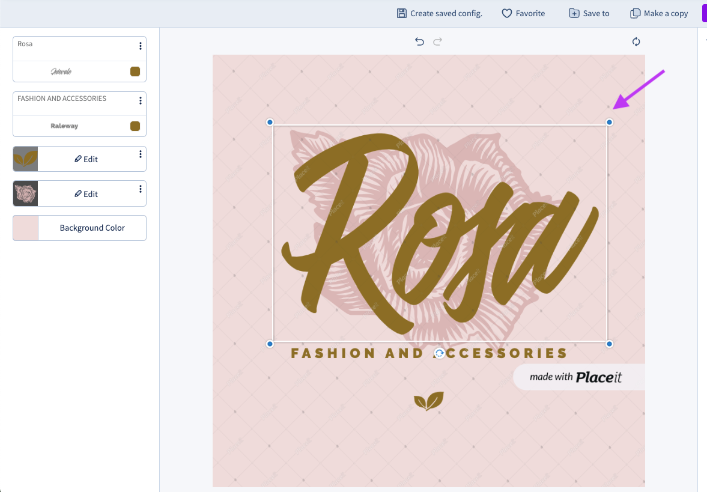Click the redo arrow icon
The image size is (707, 492).
tap(438, 41)
